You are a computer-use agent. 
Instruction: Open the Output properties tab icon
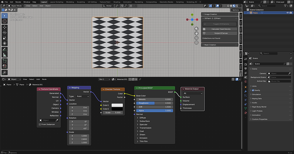(x=245, y=69)
